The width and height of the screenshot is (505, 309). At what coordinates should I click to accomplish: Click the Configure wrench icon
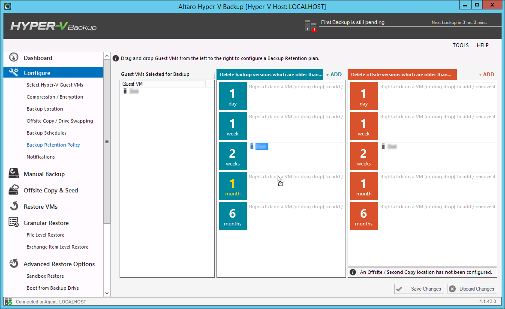coord(14,72)
